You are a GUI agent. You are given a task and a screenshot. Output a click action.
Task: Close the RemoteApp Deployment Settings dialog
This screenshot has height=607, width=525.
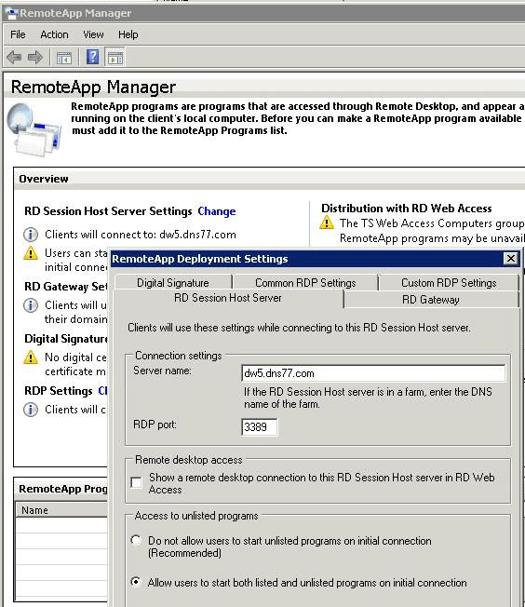pyautogui.click(x=511, y=258)
